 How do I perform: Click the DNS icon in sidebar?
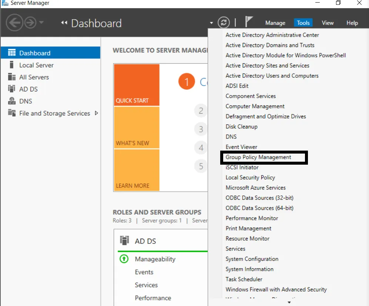(12, 101)
